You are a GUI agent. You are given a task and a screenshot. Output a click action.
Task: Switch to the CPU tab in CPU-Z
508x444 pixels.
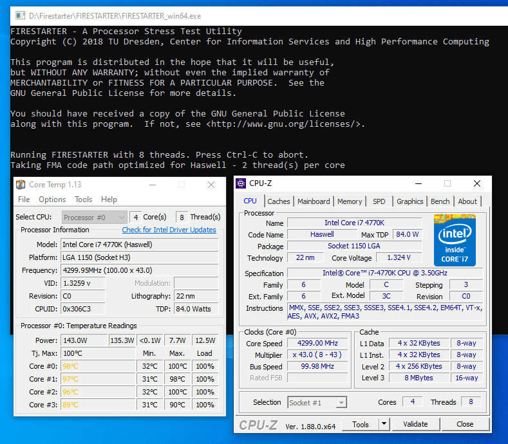250,201
